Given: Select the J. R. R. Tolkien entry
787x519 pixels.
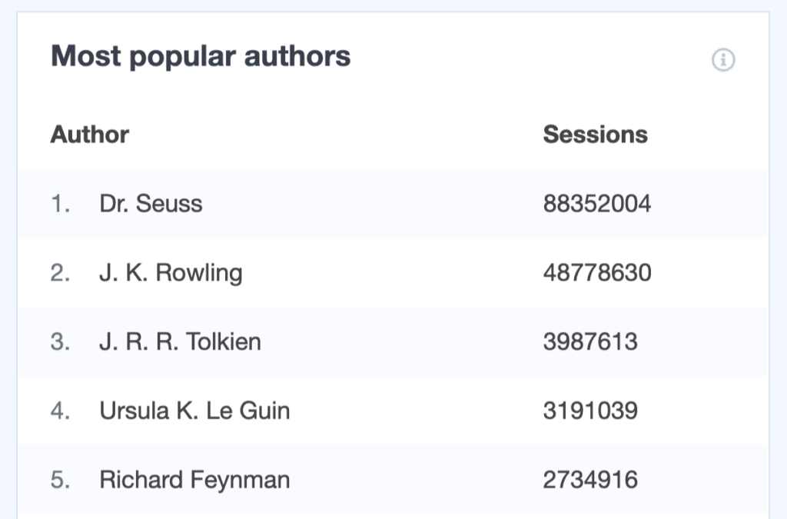Looking at the screenshot, I should pos(180,341).
